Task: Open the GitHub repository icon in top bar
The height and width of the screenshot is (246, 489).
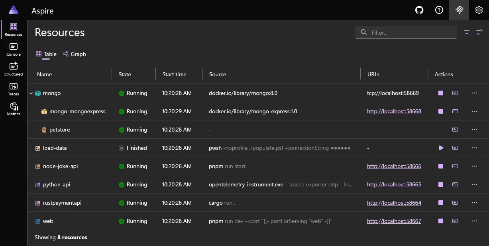Action: point(419,10)
